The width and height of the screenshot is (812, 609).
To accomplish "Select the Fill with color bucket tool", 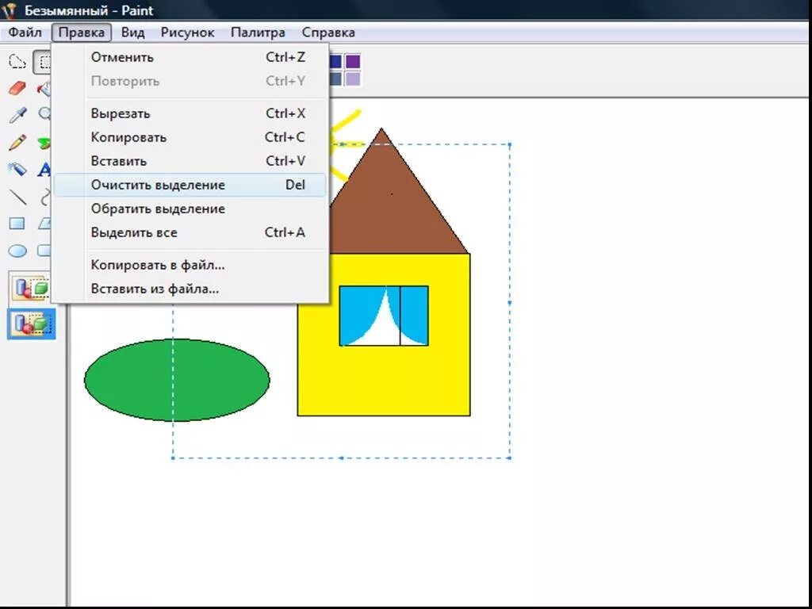I will click(x=44, y=89).
